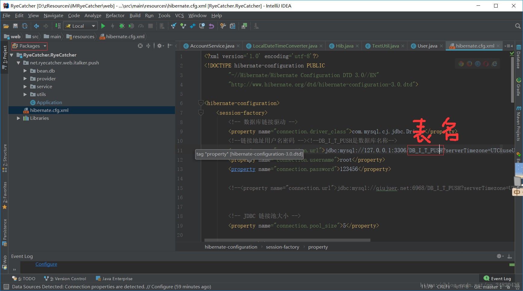Toggle tool window bars at bottom-left corner
The image size is (523, 291).
tap(6, 287)
